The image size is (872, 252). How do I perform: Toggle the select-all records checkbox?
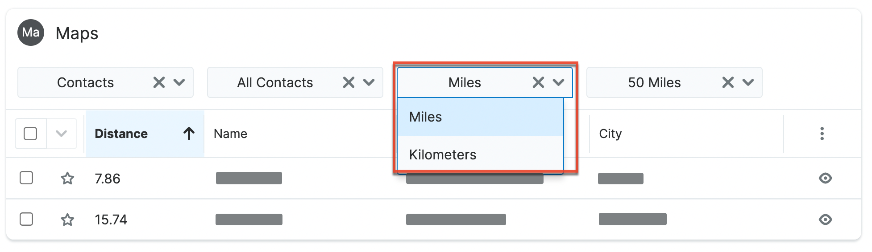click(x=30, y=134)
